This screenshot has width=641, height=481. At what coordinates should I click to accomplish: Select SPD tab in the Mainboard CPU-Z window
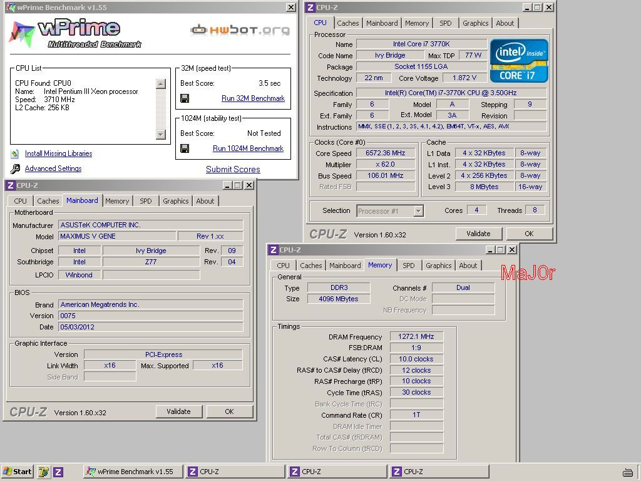146,201
